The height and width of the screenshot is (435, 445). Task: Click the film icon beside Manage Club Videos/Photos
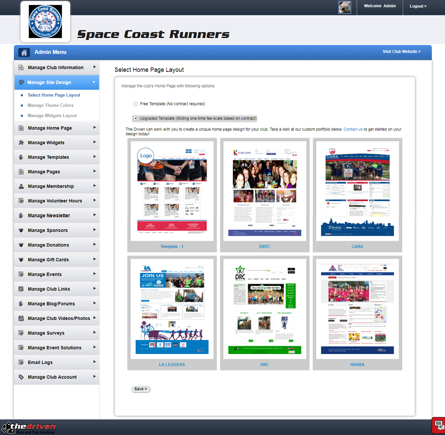(x=21, y=318)
